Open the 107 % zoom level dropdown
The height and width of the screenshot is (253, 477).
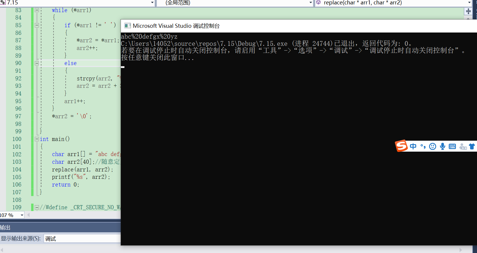[22, 215]
